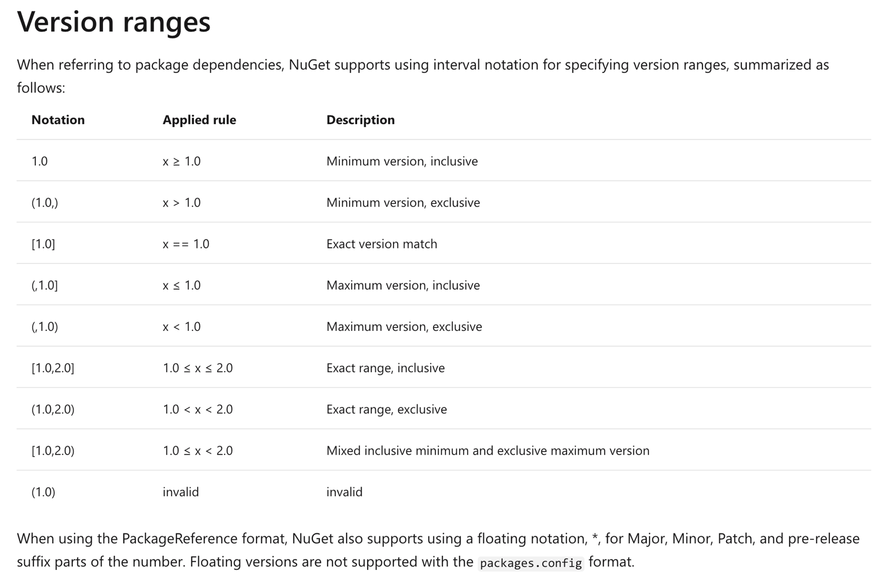Viewport: 873px width, 584px height.
Task: Click Maximum version, exclusive description
Action: (x=404, y=327)
